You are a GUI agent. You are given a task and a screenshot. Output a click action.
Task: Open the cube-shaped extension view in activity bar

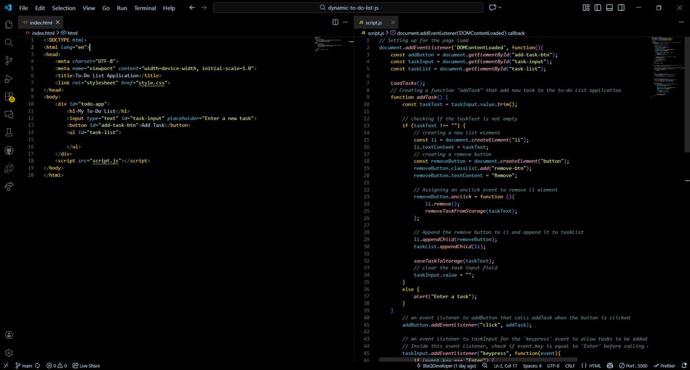pyautogui.click(x=9, y=168)
